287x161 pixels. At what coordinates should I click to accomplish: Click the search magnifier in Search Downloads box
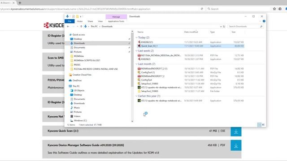pyautogui.click(x=261, y=26)
